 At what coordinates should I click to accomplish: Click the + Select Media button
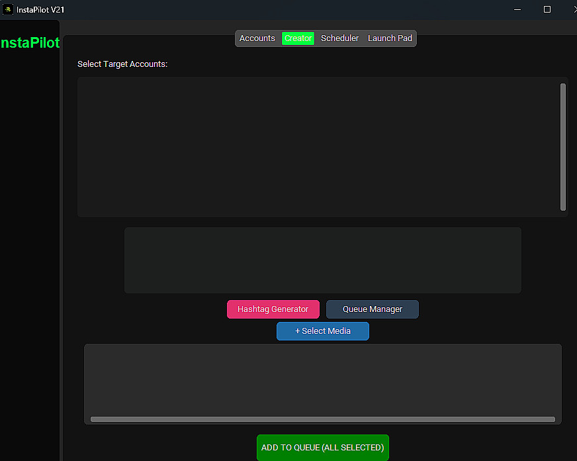click(323, 331)
